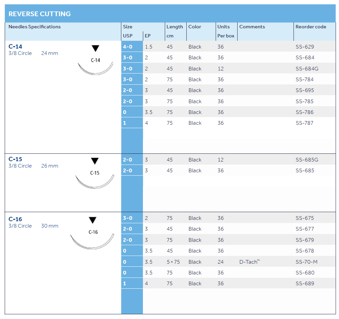Click the Units Per box column header
This screenshot has height=319, width=339.
point(225,31)
